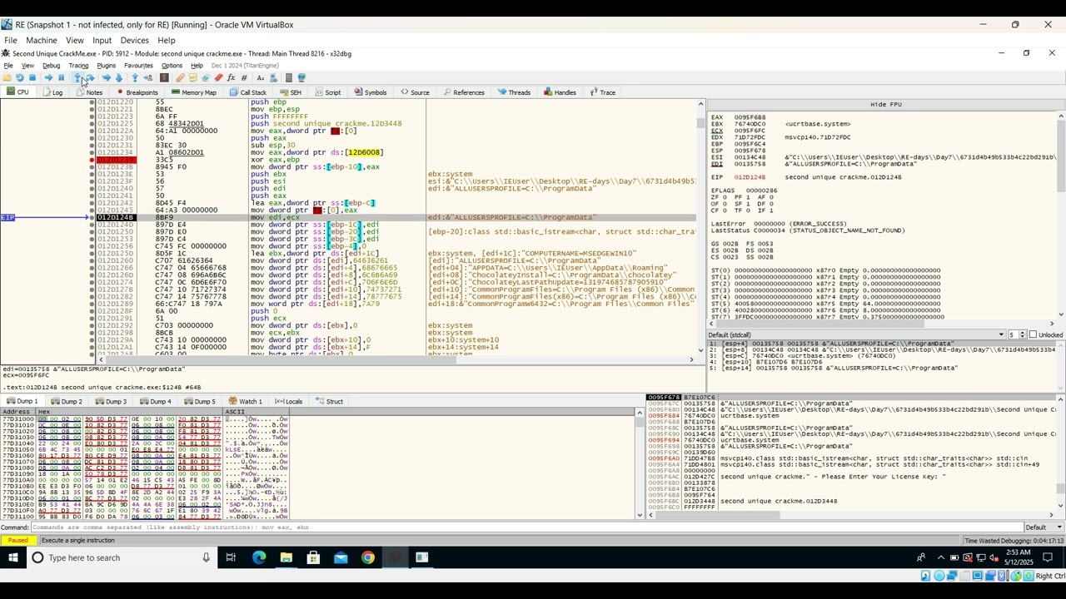
Task: Open the calculator toolbar icon
Action: [289, 77]
